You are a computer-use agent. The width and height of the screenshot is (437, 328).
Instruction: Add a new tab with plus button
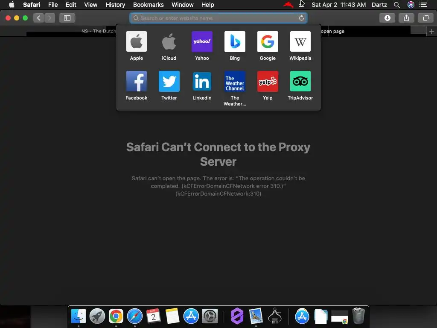pyautogui.click(x=431, y=31)
